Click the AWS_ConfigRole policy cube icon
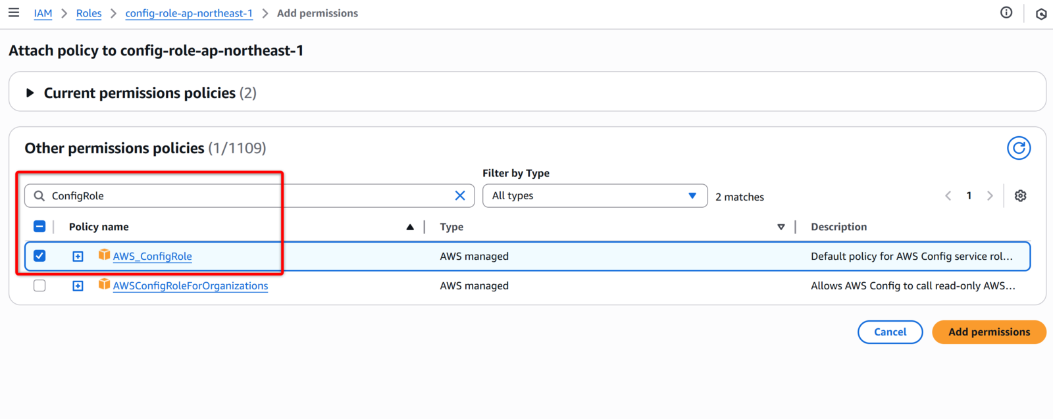This screenshot has height=419, width=1053. tap(104, 254)
